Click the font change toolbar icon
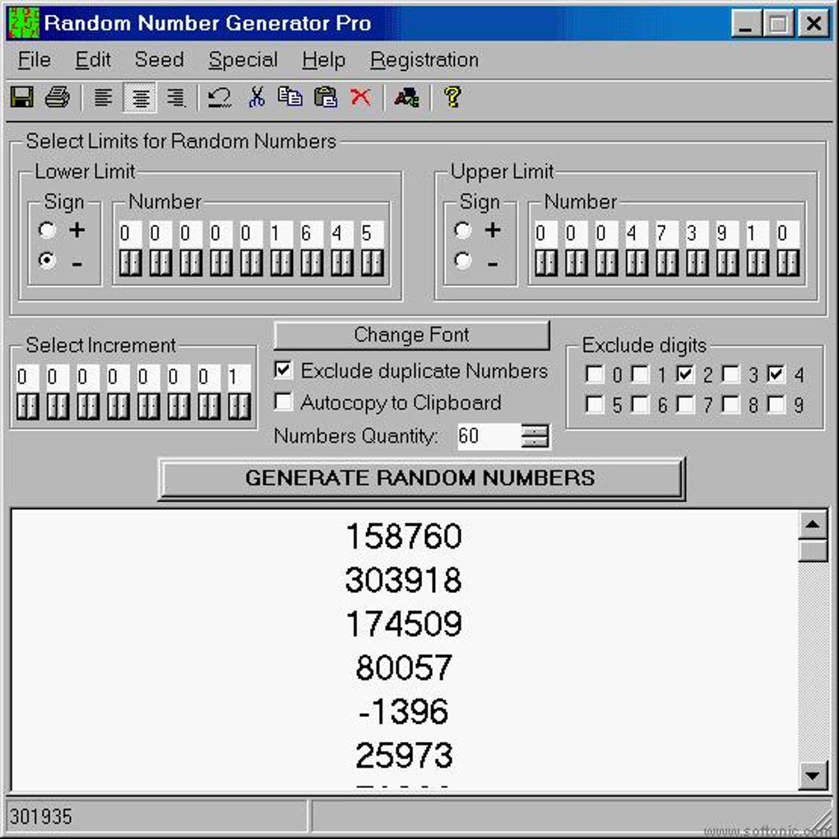 (407, 97)
